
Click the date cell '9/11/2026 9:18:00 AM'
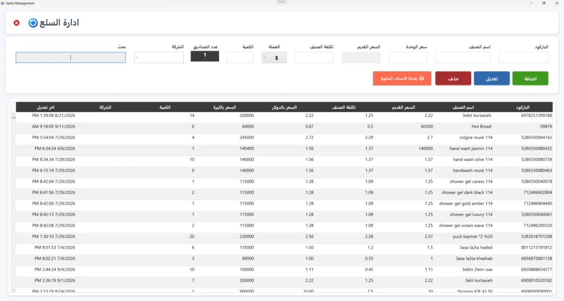[x=54, y=126]
